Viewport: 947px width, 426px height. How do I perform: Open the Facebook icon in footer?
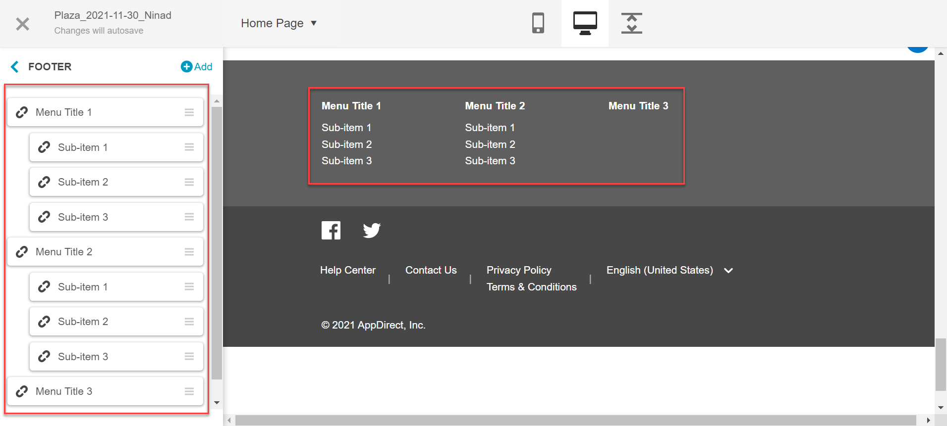pyautogui.click(x=331, y=230)
